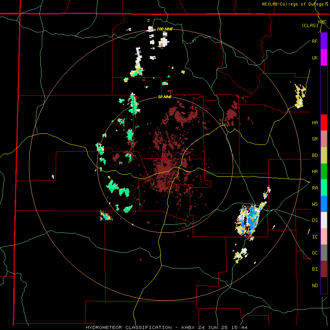Viewport: 330px width, 330px height.
Task: Click the HA red legend color block
Action: pyautogui.click(x=324, y=122)
